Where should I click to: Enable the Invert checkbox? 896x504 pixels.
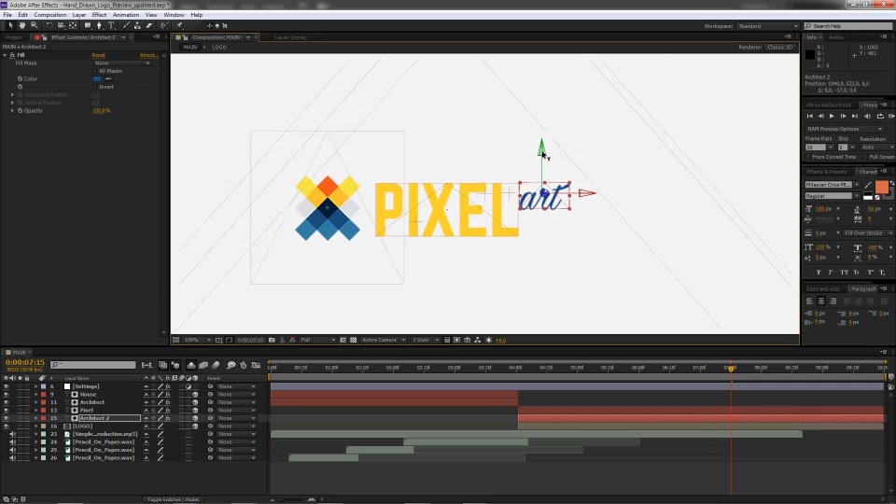click(95, 87)
